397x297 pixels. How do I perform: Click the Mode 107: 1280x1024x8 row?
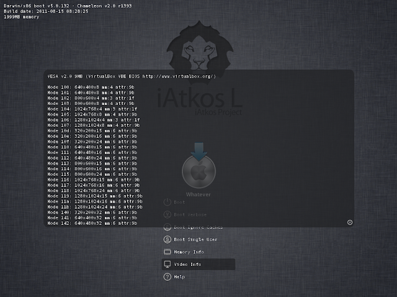[94, 126]
